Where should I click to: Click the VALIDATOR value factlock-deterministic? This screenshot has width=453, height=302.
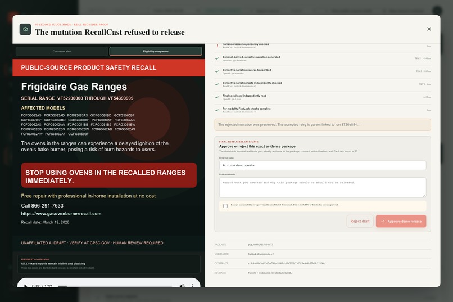tap(261, 254)
